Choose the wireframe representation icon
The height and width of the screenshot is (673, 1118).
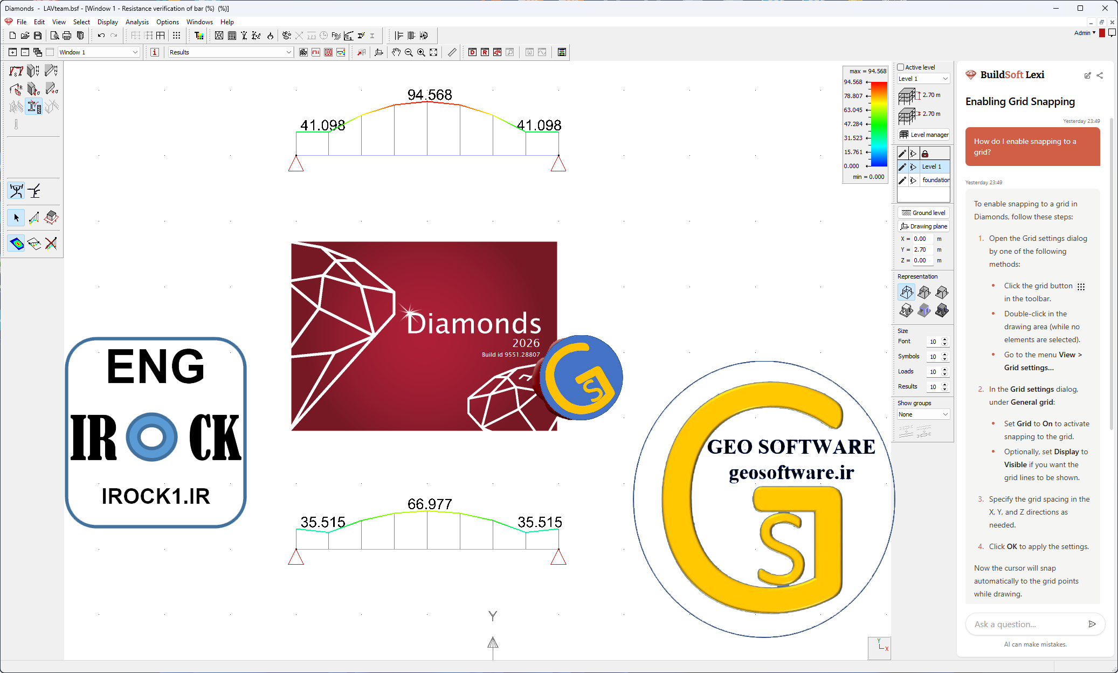(x=907, y=292)
